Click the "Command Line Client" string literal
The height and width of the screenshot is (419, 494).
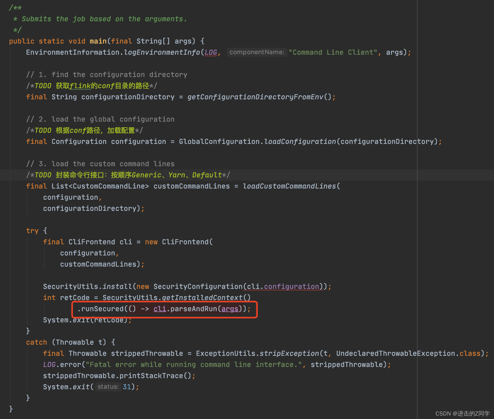333,52
